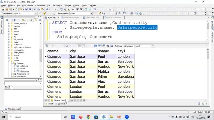Open the База данных primer dropdown

[x=91, y=13]
